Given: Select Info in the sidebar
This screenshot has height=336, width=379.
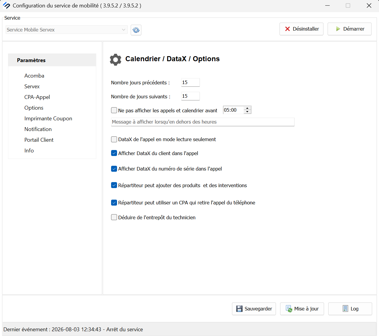Looking at the screenshot, I should [29, 150].
